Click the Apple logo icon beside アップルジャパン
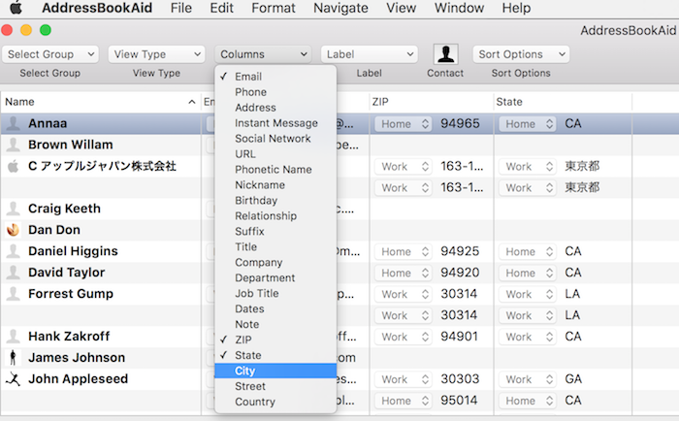This screenshot has height=421, width=679. tap(14, 166)
